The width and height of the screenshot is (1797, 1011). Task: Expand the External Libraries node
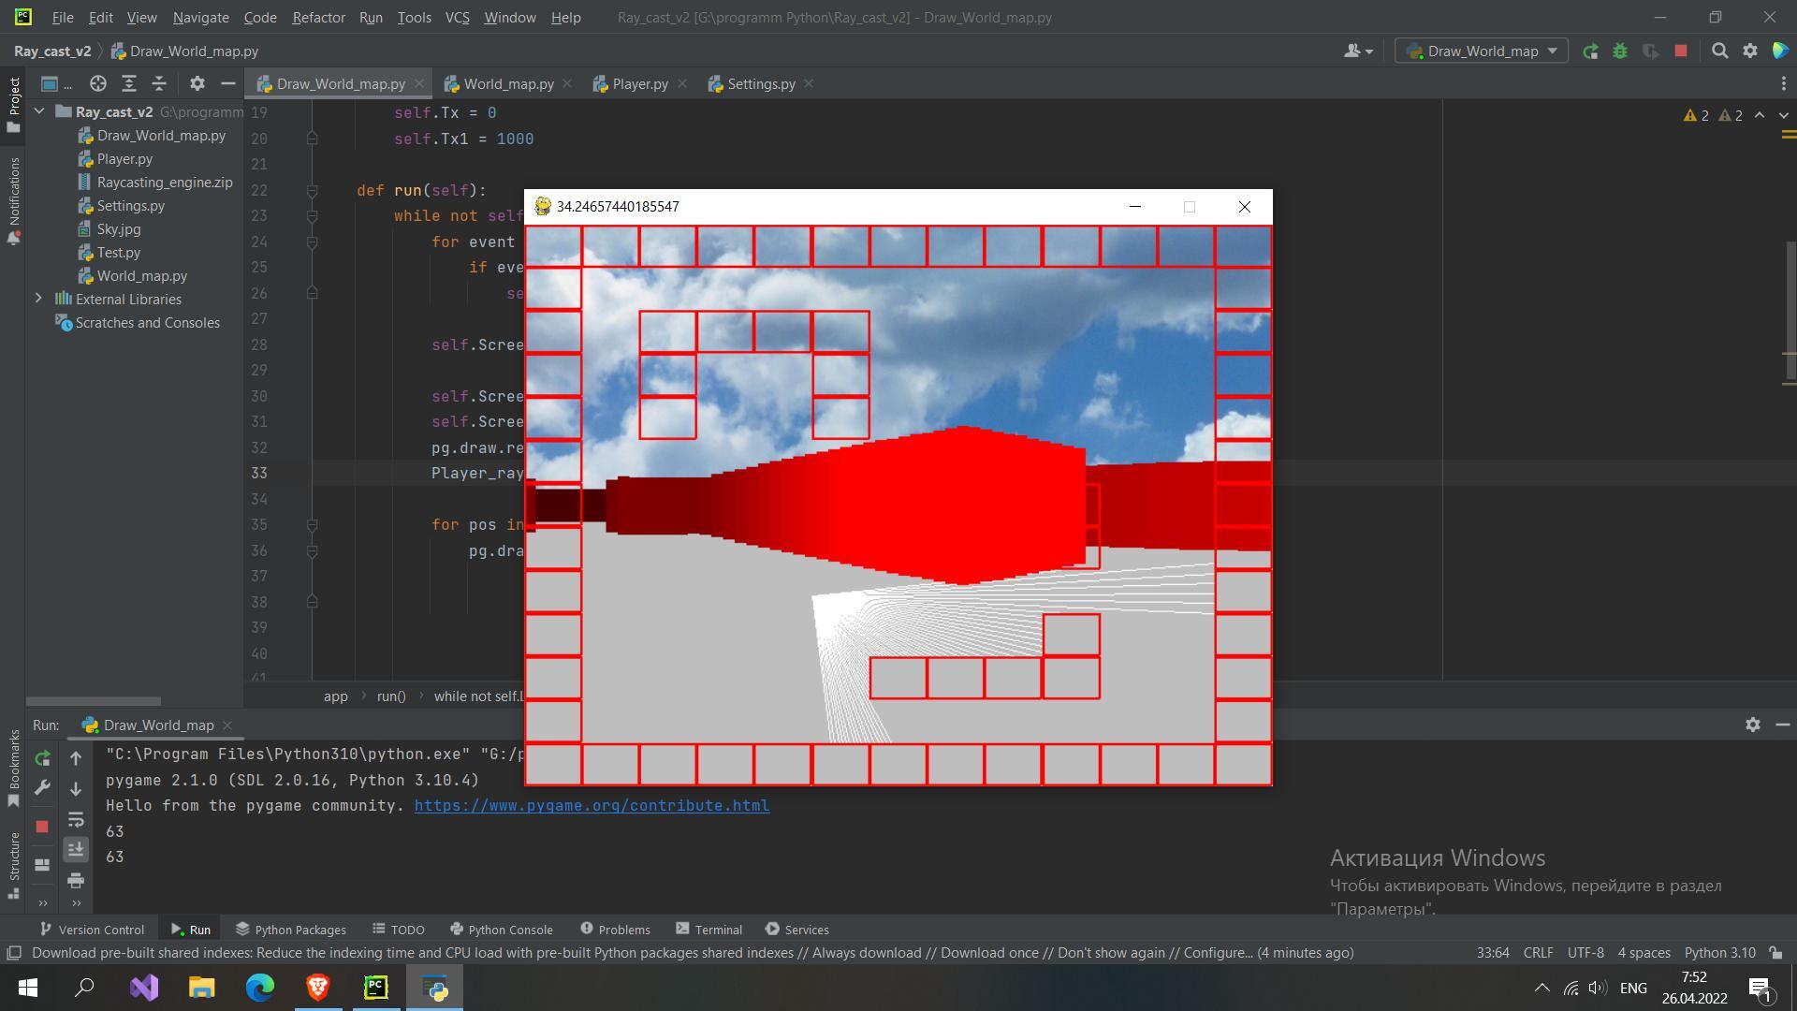pos(38,298)
